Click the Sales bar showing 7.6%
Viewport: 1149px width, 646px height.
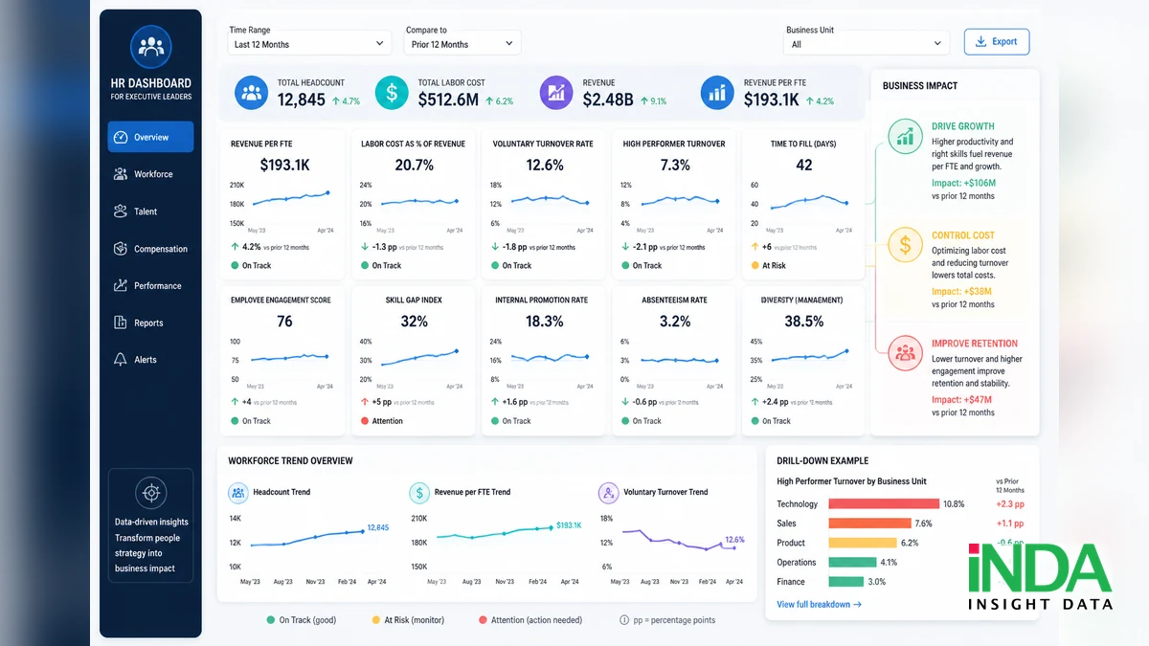tap(869, 523)
